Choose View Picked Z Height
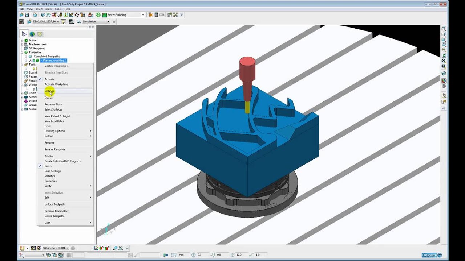465x261 pixels. pyautogui.click(x=57, y=116)
